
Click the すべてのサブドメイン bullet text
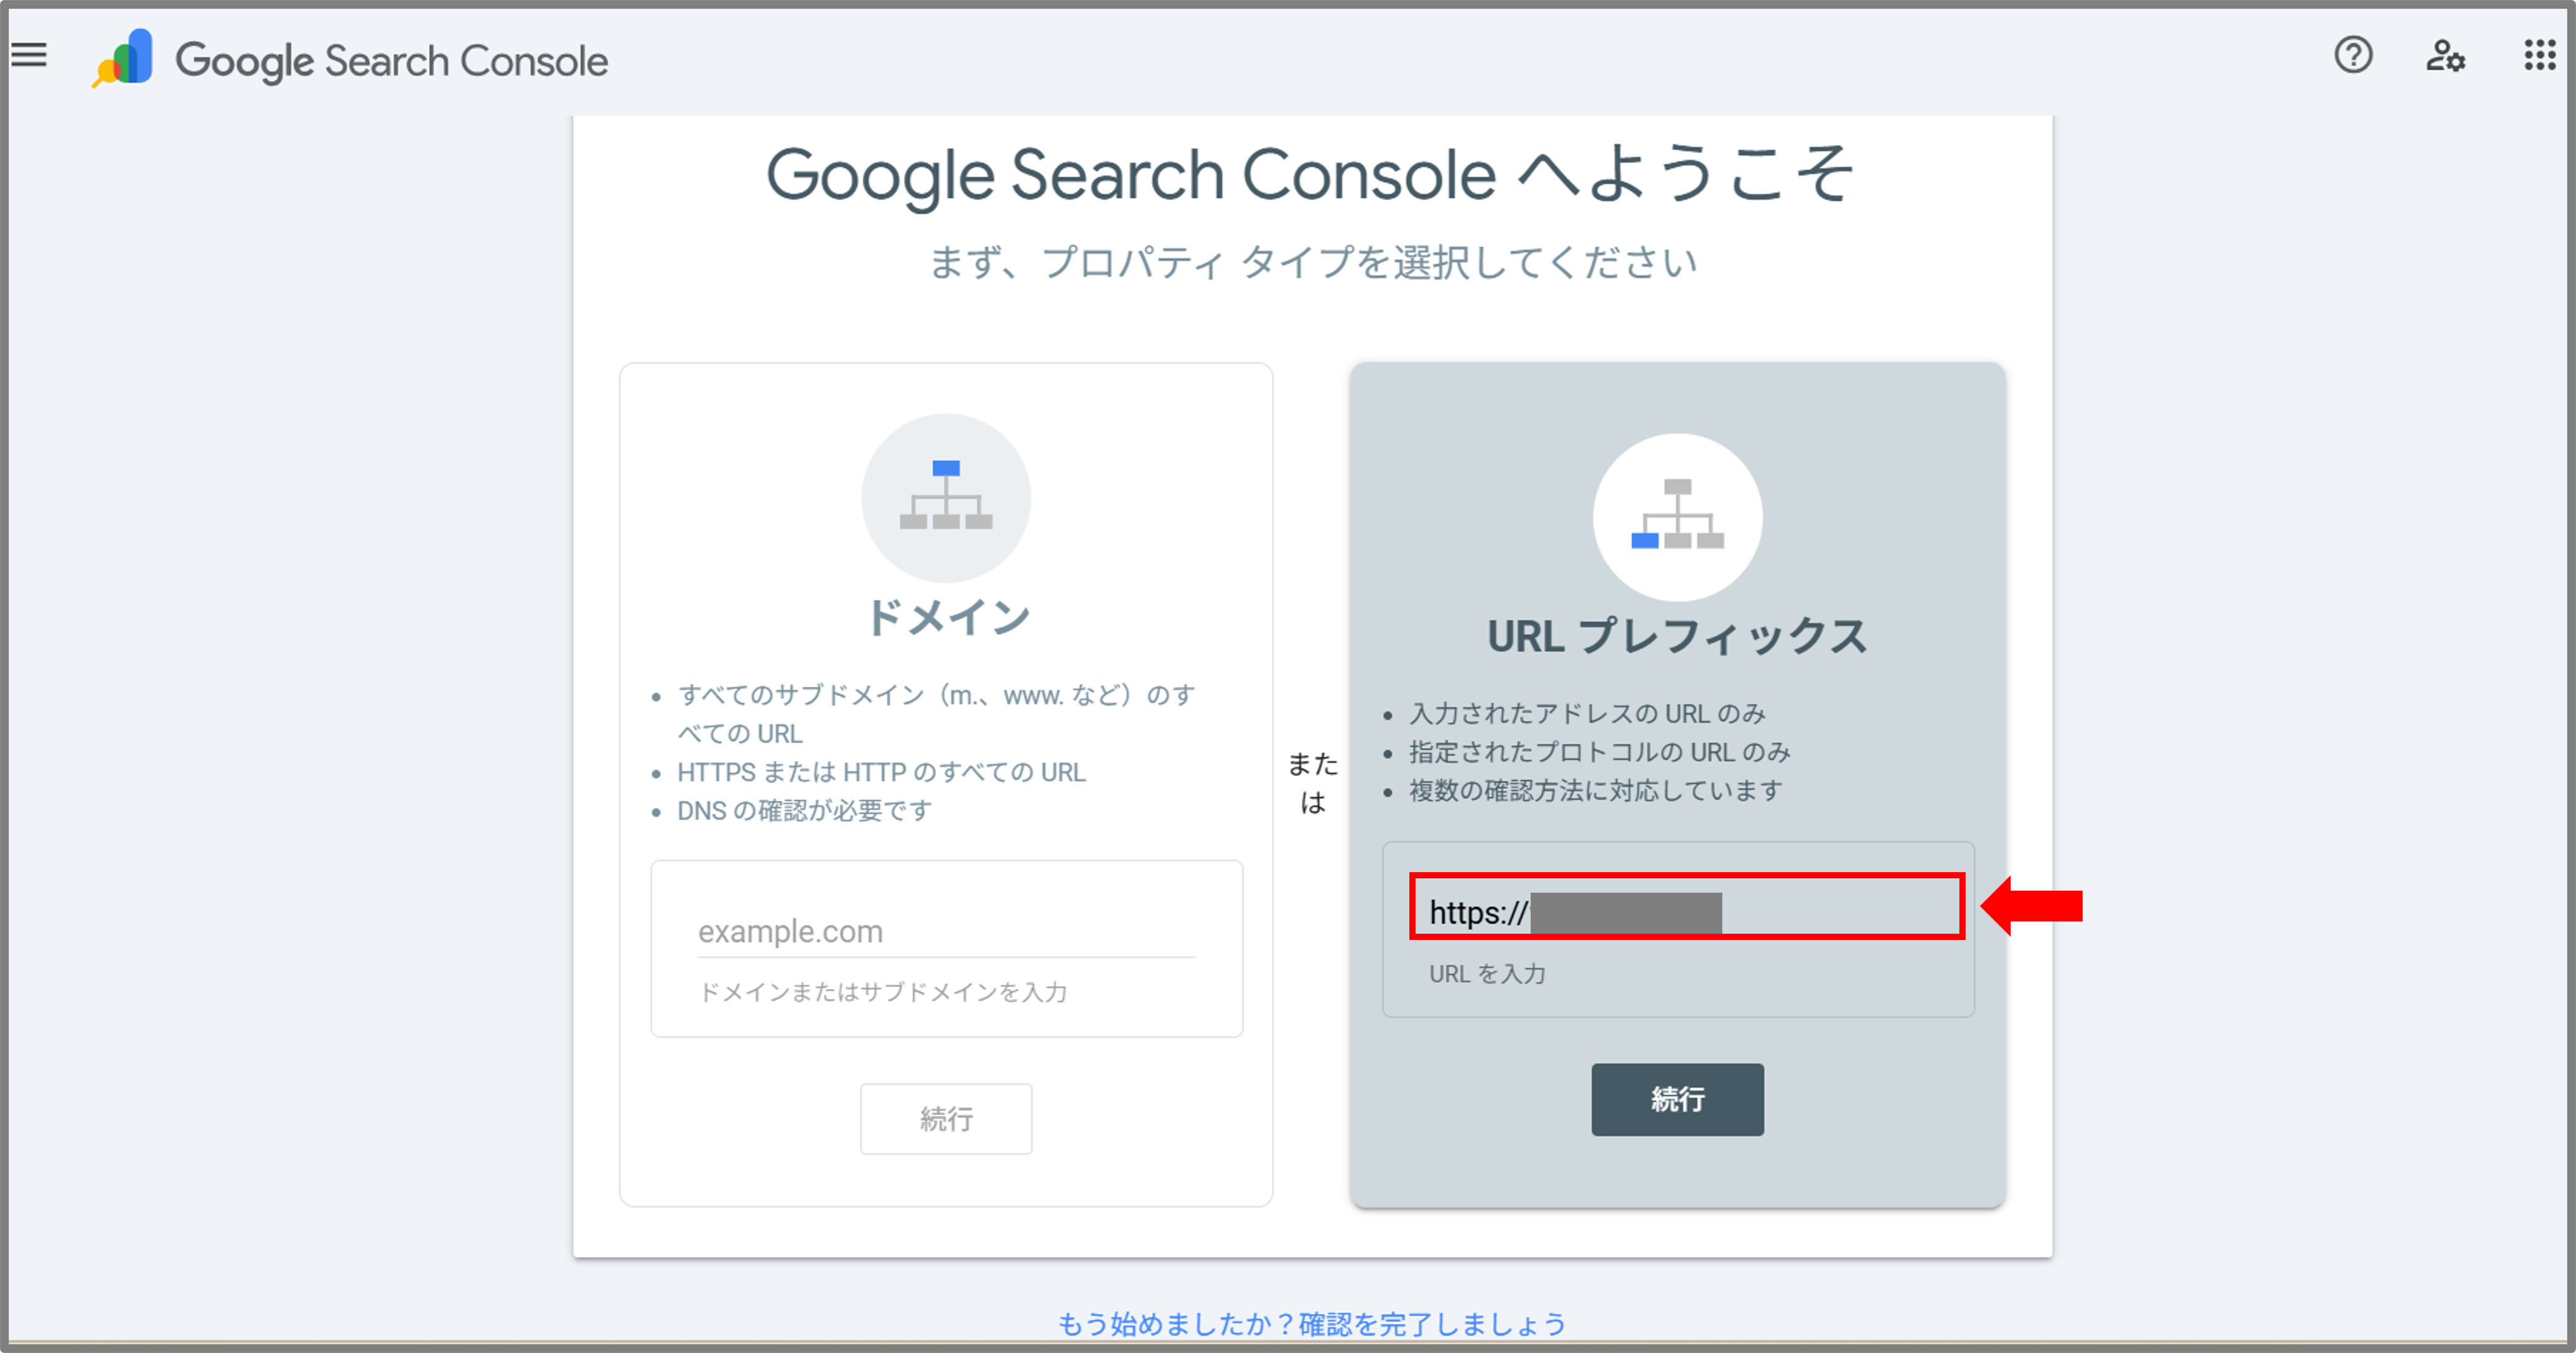936,713
